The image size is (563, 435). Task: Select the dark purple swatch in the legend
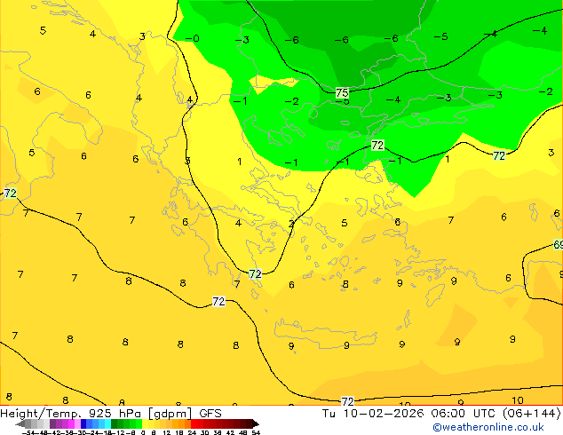pyautogui.click(x=52, y=423)
